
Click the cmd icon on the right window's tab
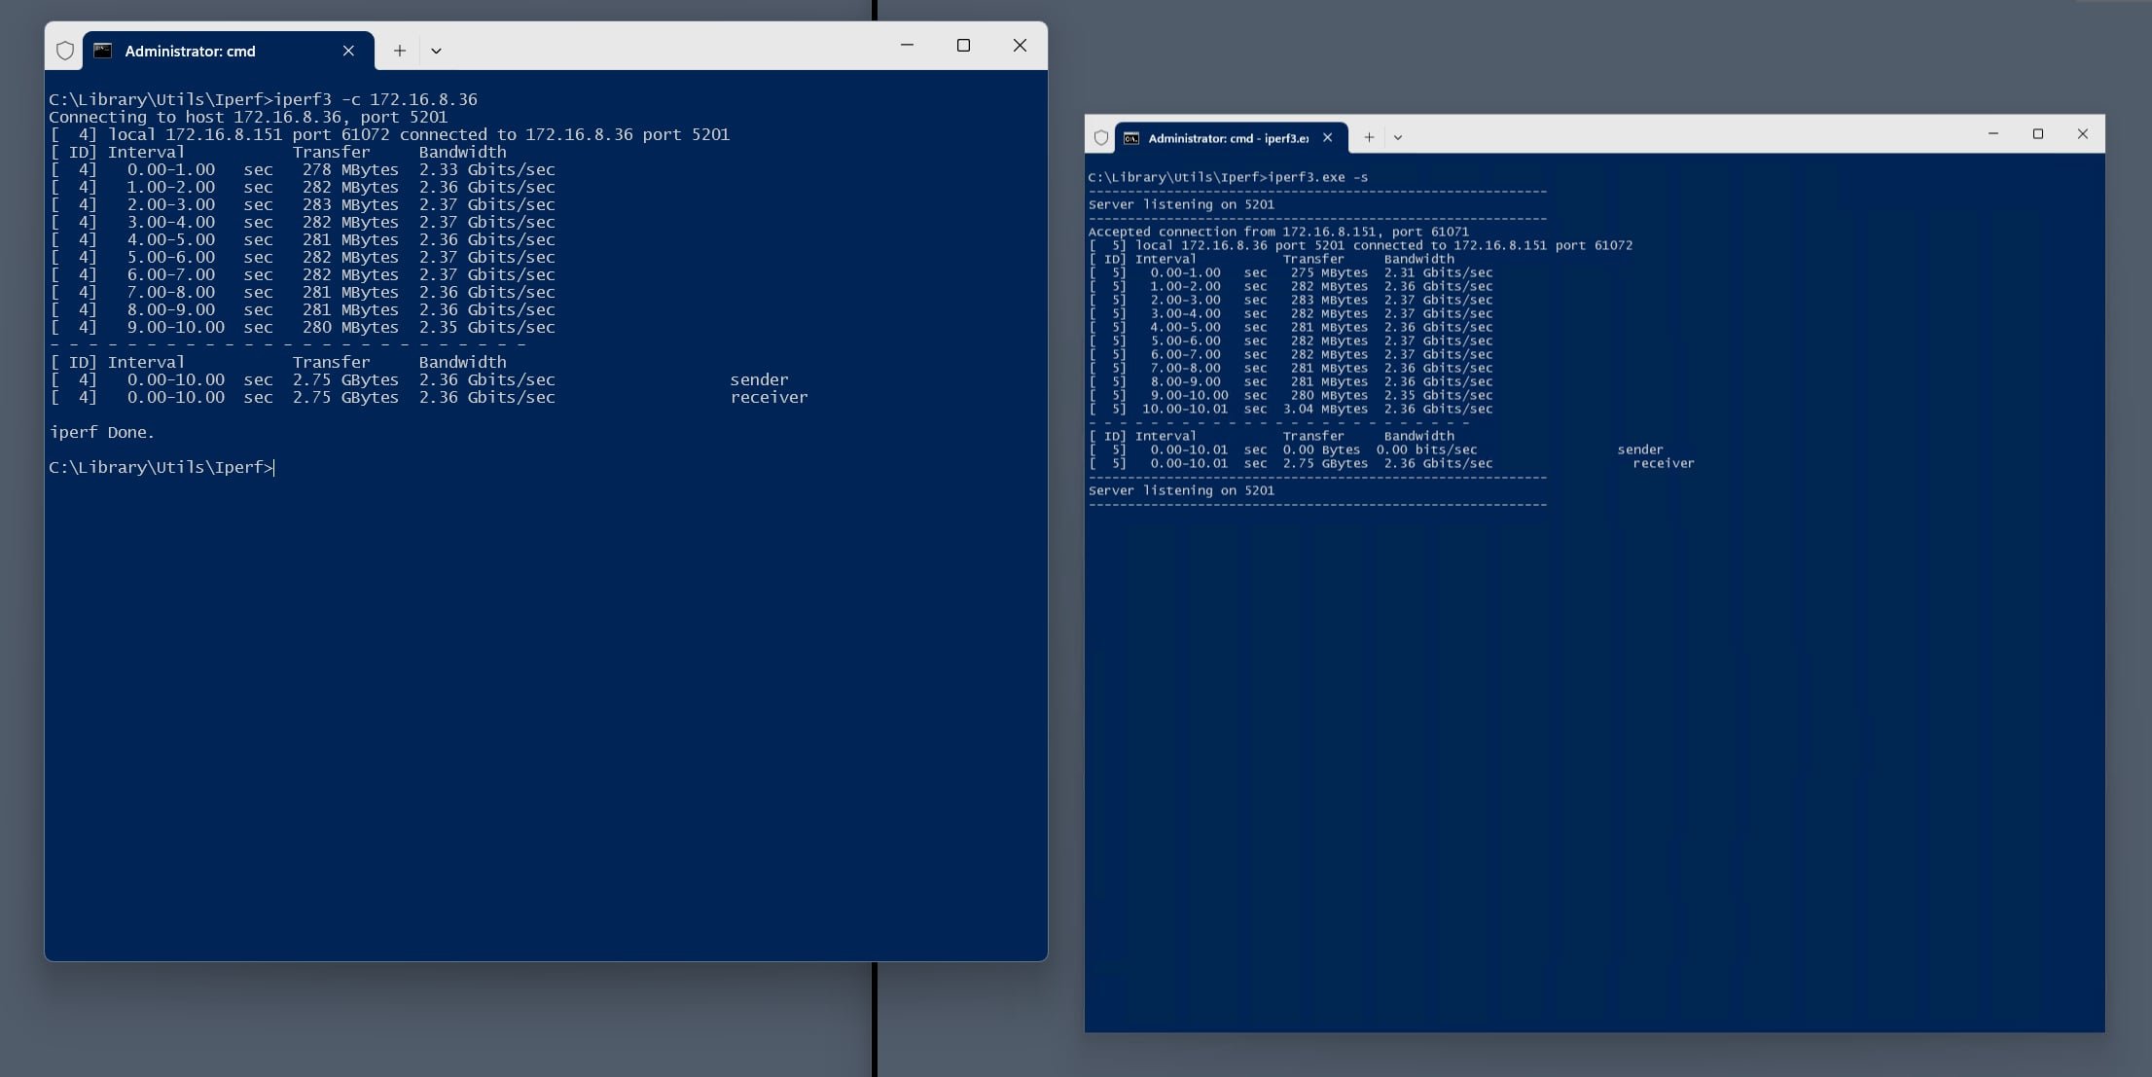point(1131,138)
